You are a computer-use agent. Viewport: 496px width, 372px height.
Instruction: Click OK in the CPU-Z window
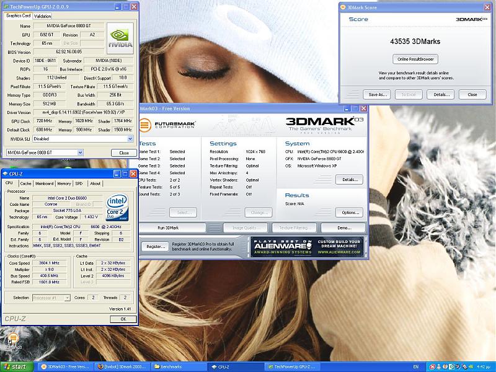[123, 319]
